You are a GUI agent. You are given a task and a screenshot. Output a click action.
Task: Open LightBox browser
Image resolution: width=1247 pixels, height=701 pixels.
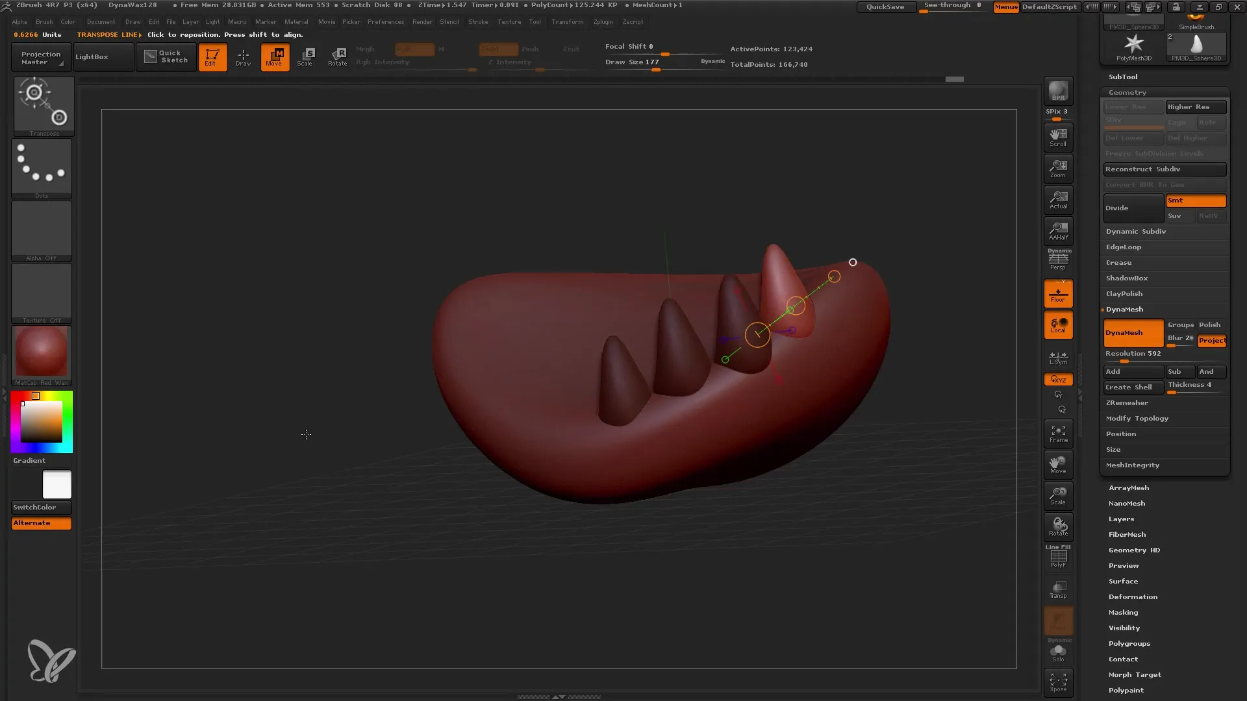[x=103, y=57]
